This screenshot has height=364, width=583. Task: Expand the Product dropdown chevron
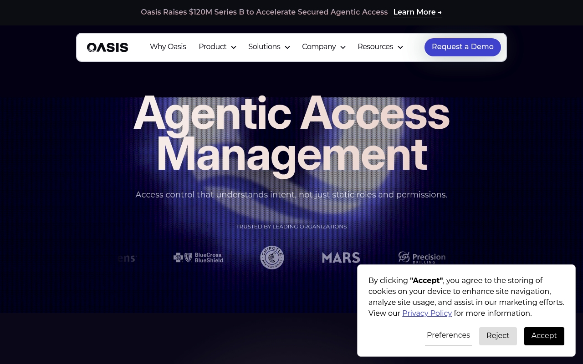[x=234, y=47]
